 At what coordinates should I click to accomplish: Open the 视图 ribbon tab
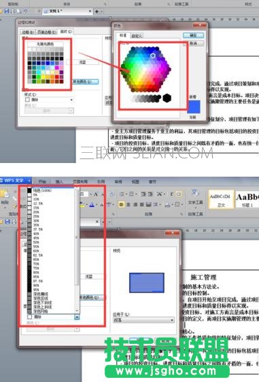point(135,181)
